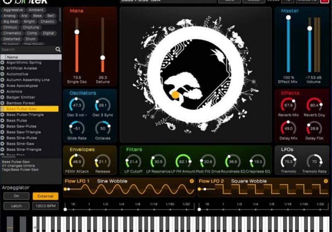
Task: Click gear icon beside Bass Pulse-Triangle
Action: pyautogui.click(x=2, y=115)
